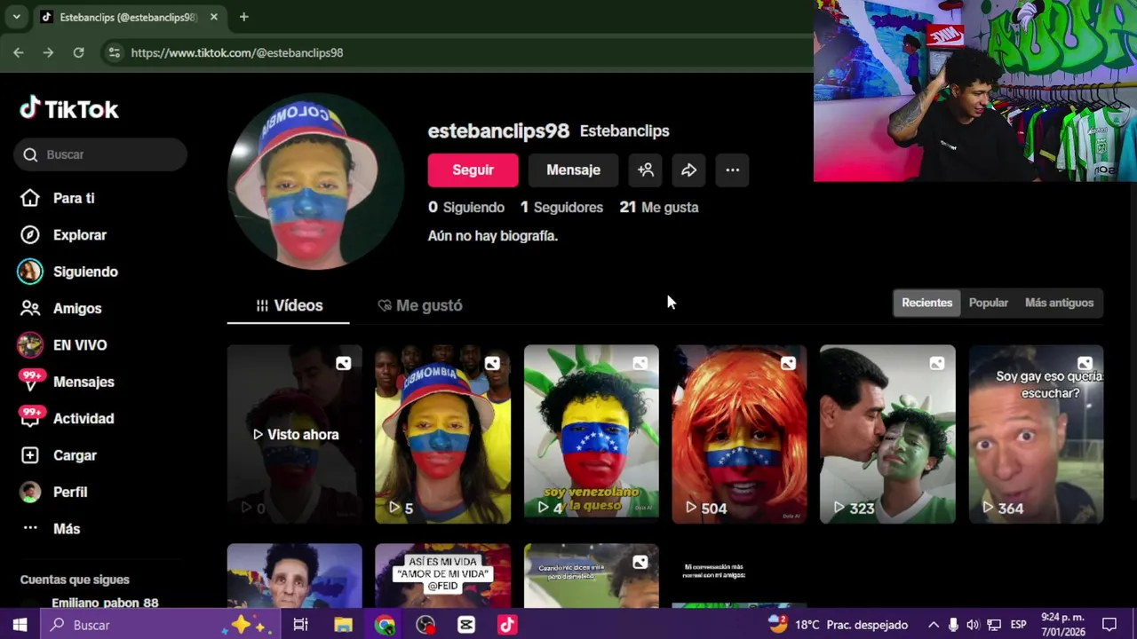This screenshot has width=1137, height=639.
Task: Sort videos by Popular
Action: (x=988, y=303)
